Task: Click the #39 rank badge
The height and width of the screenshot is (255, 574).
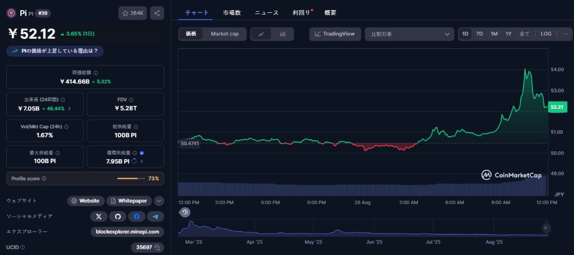Action: [43, 13]
